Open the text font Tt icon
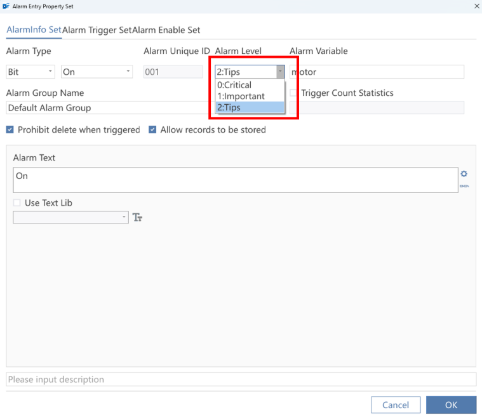This screenshot has height=419, width=482. tap(137, 217)
